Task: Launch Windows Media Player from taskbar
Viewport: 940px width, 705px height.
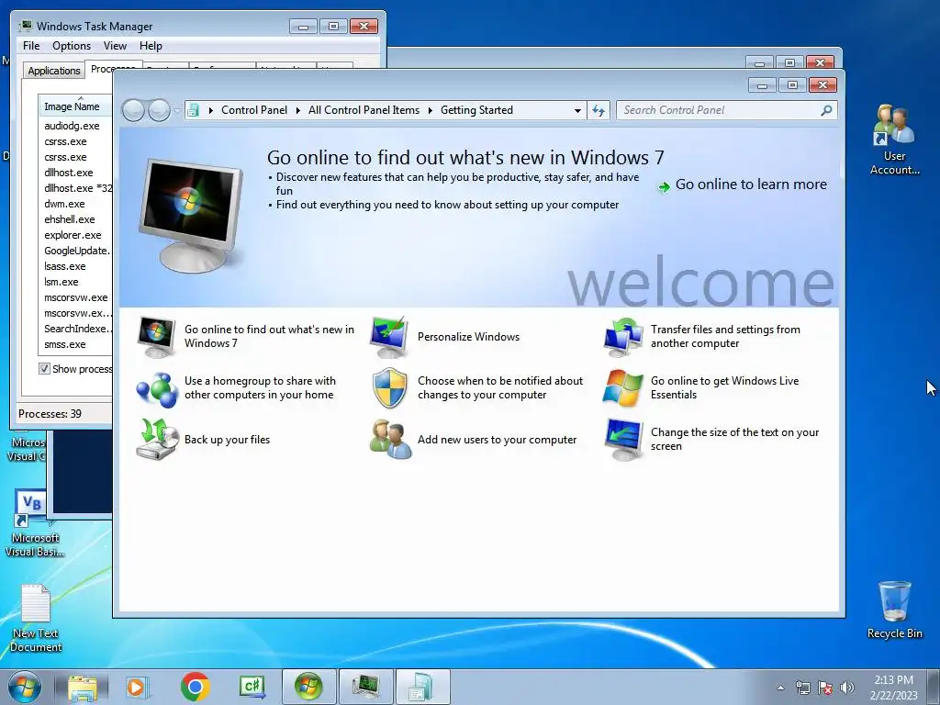Action: (x=137, y=688)
